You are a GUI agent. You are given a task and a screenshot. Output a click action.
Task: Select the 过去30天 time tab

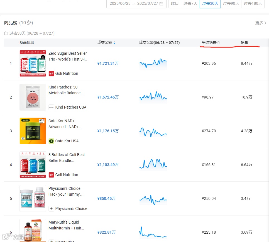tap(210, 4)
